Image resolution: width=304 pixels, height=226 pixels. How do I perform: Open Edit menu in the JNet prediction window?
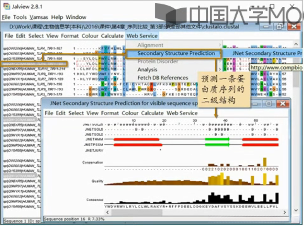[61, 113]
